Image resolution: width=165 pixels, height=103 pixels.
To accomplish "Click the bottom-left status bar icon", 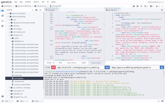I will (3, 101).
